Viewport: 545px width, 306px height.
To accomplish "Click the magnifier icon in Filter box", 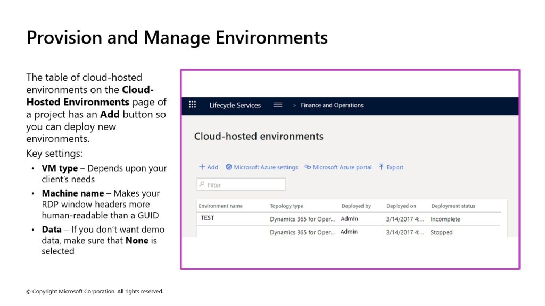I will click(x=202, y=184).
